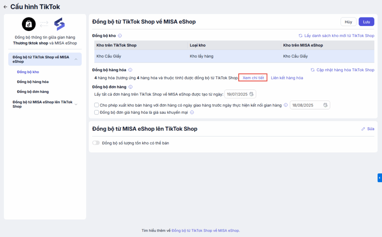Expand the blue side panel arrow tab
The width and height of the screenshot is (382, 237).
coord(379,178)
